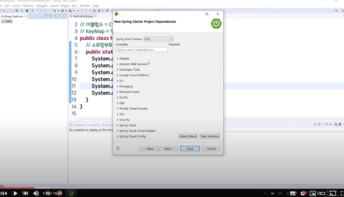Switch to the Problems tab
Screen dimensions: 344x197
pos(77,125)
